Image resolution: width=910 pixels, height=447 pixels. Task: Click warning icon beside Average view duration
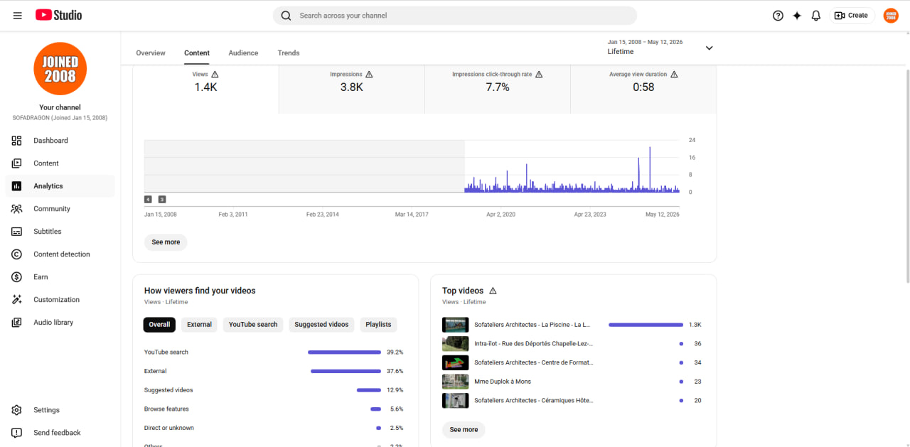674,74
